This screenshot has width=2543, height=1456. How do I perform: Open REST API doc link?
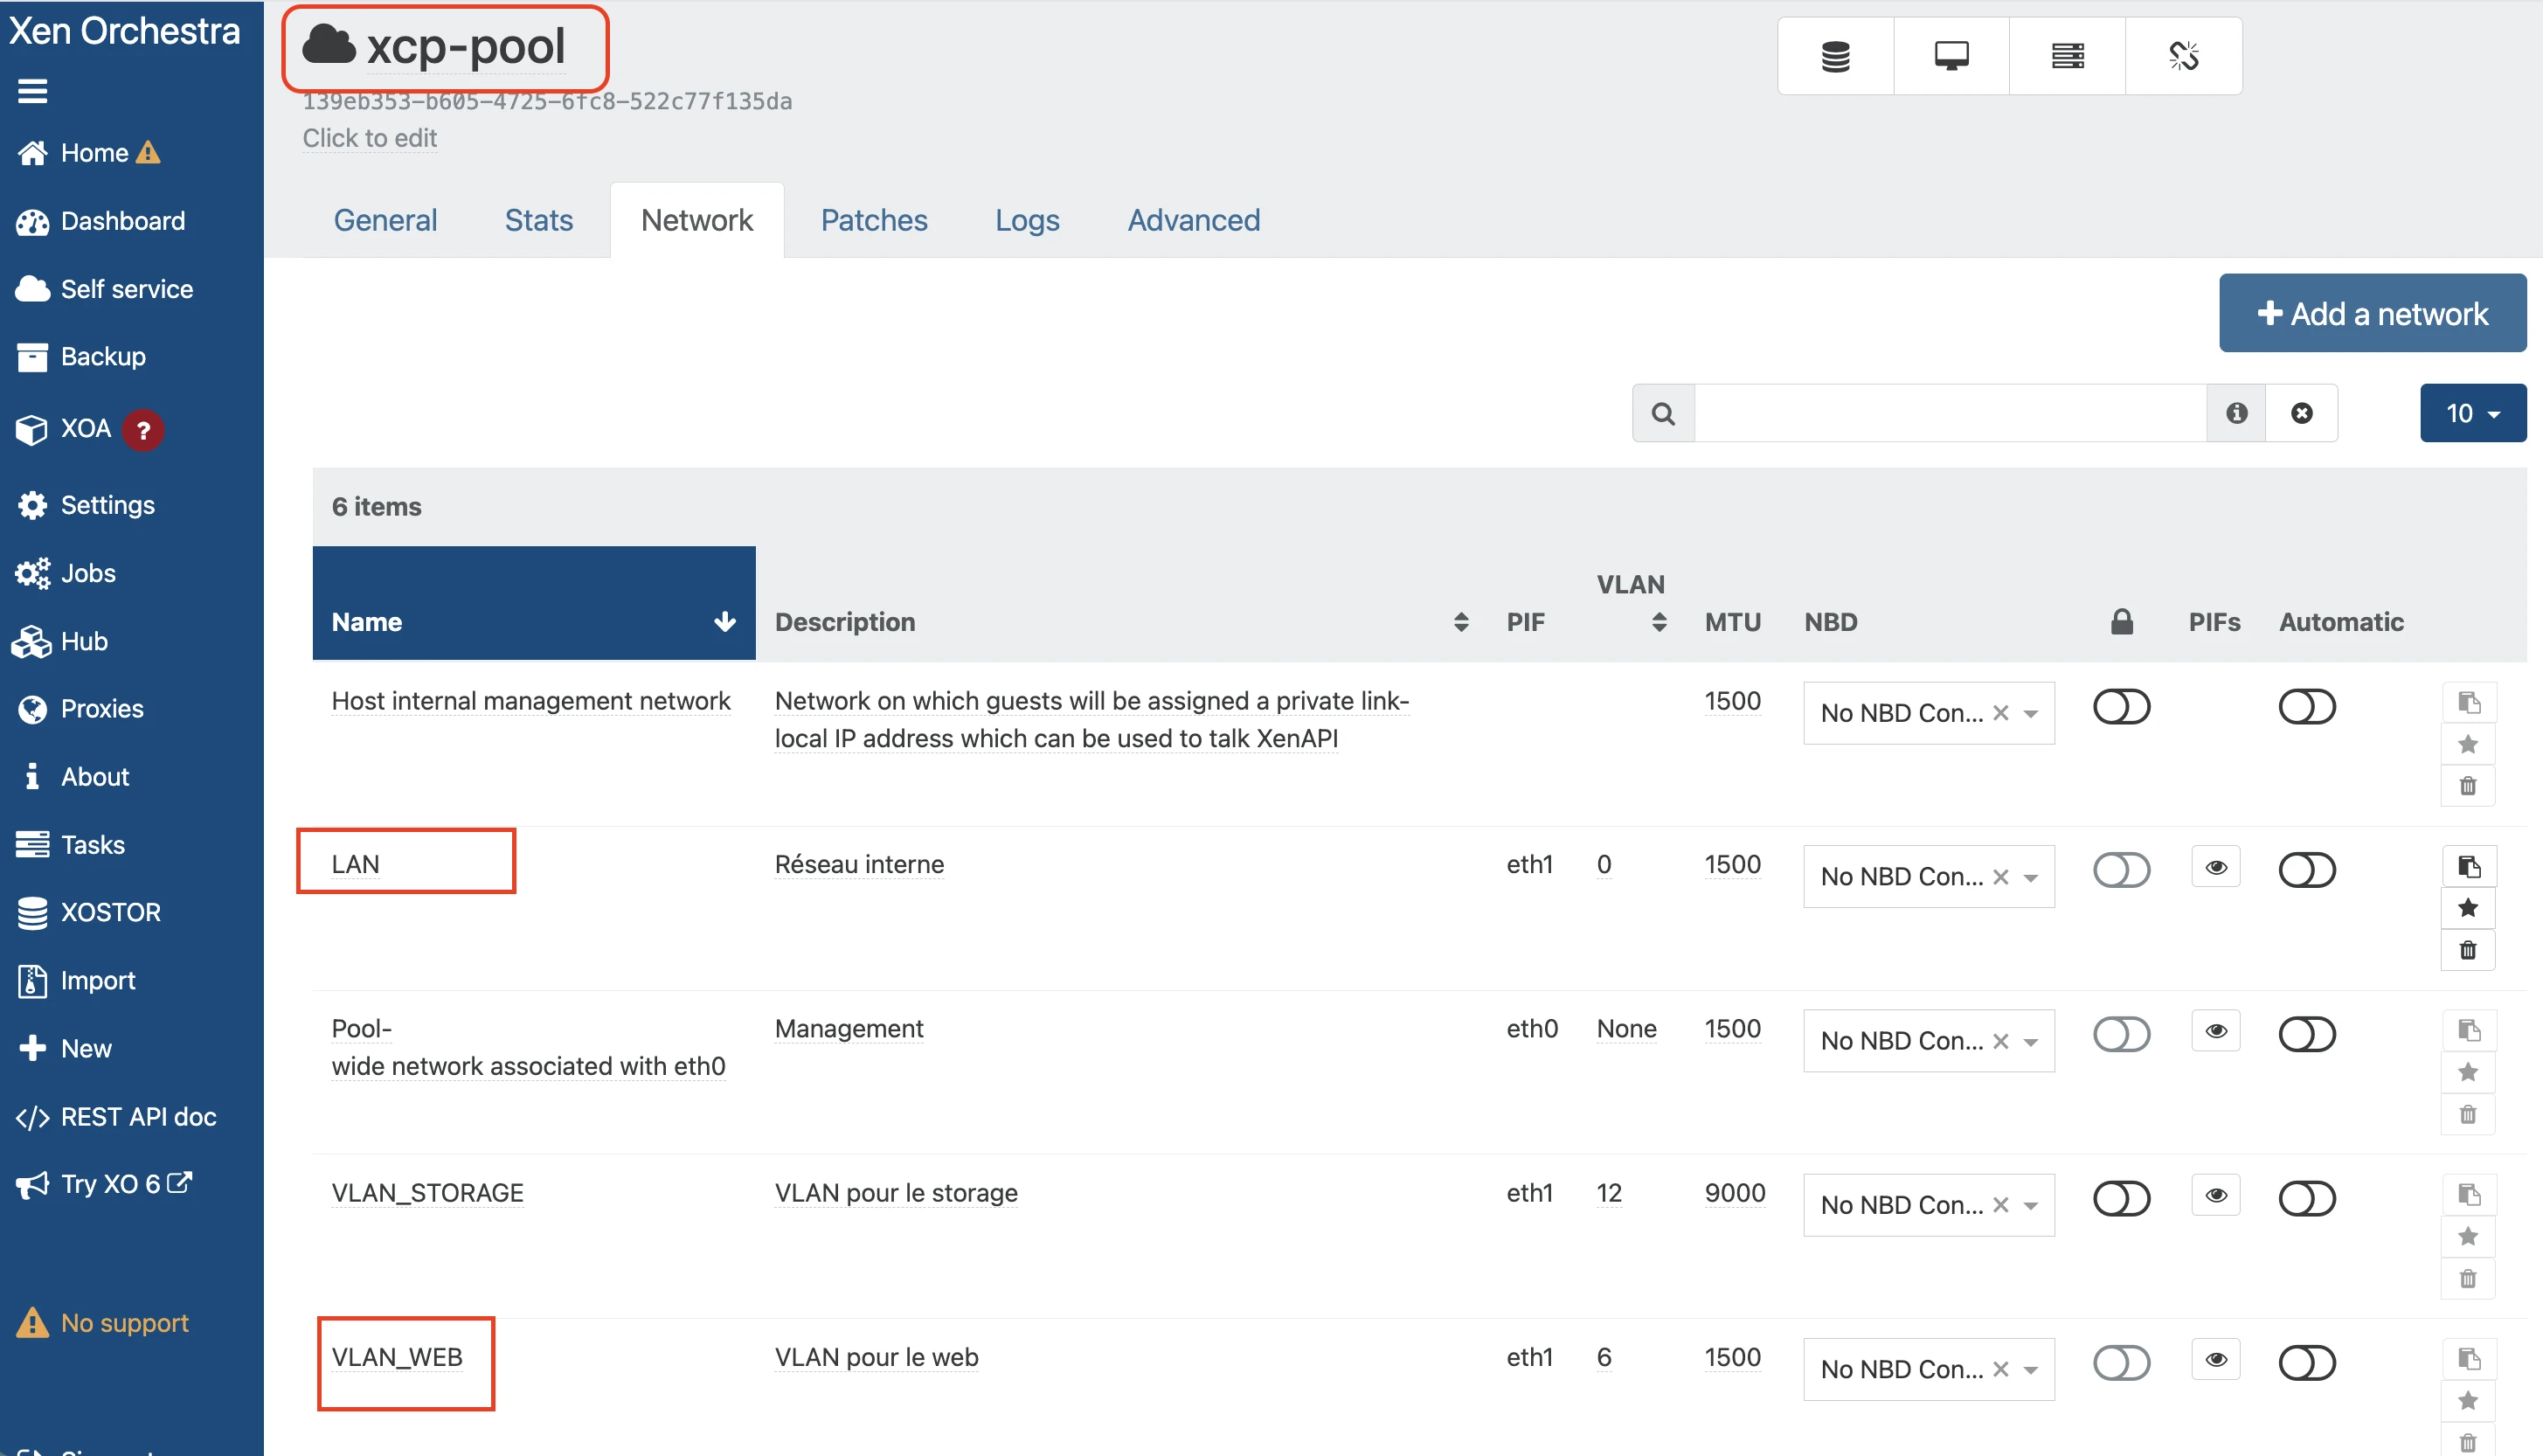[x=116, y=1117]
